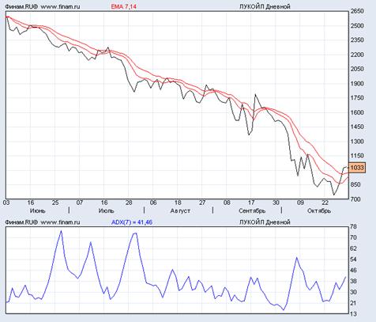376x322 pixels.
Task: Click the 17 date label on time axis
Action: click(251, 203)
